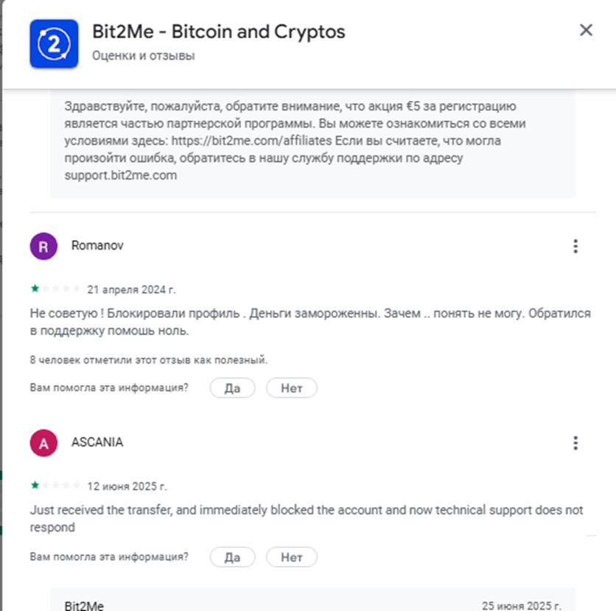The height and width of the screenshot is (611, 616).
Task: Open more options for Romanov's review
Action: (575, 247)
